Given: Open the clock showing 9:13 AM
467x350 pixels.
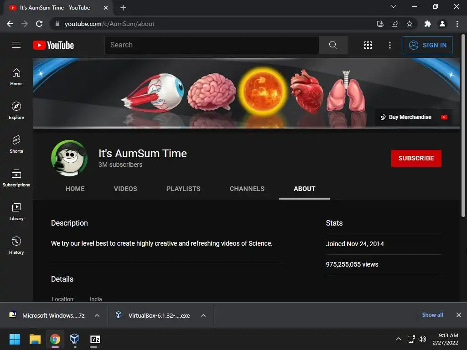Looking at the screenshot, I should (x=445, y=339).
